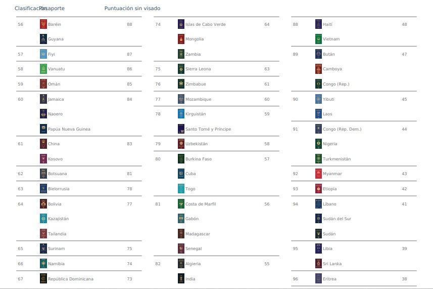
Task: Select the Vanuatu green passport icon
Action: coord(43,69)
